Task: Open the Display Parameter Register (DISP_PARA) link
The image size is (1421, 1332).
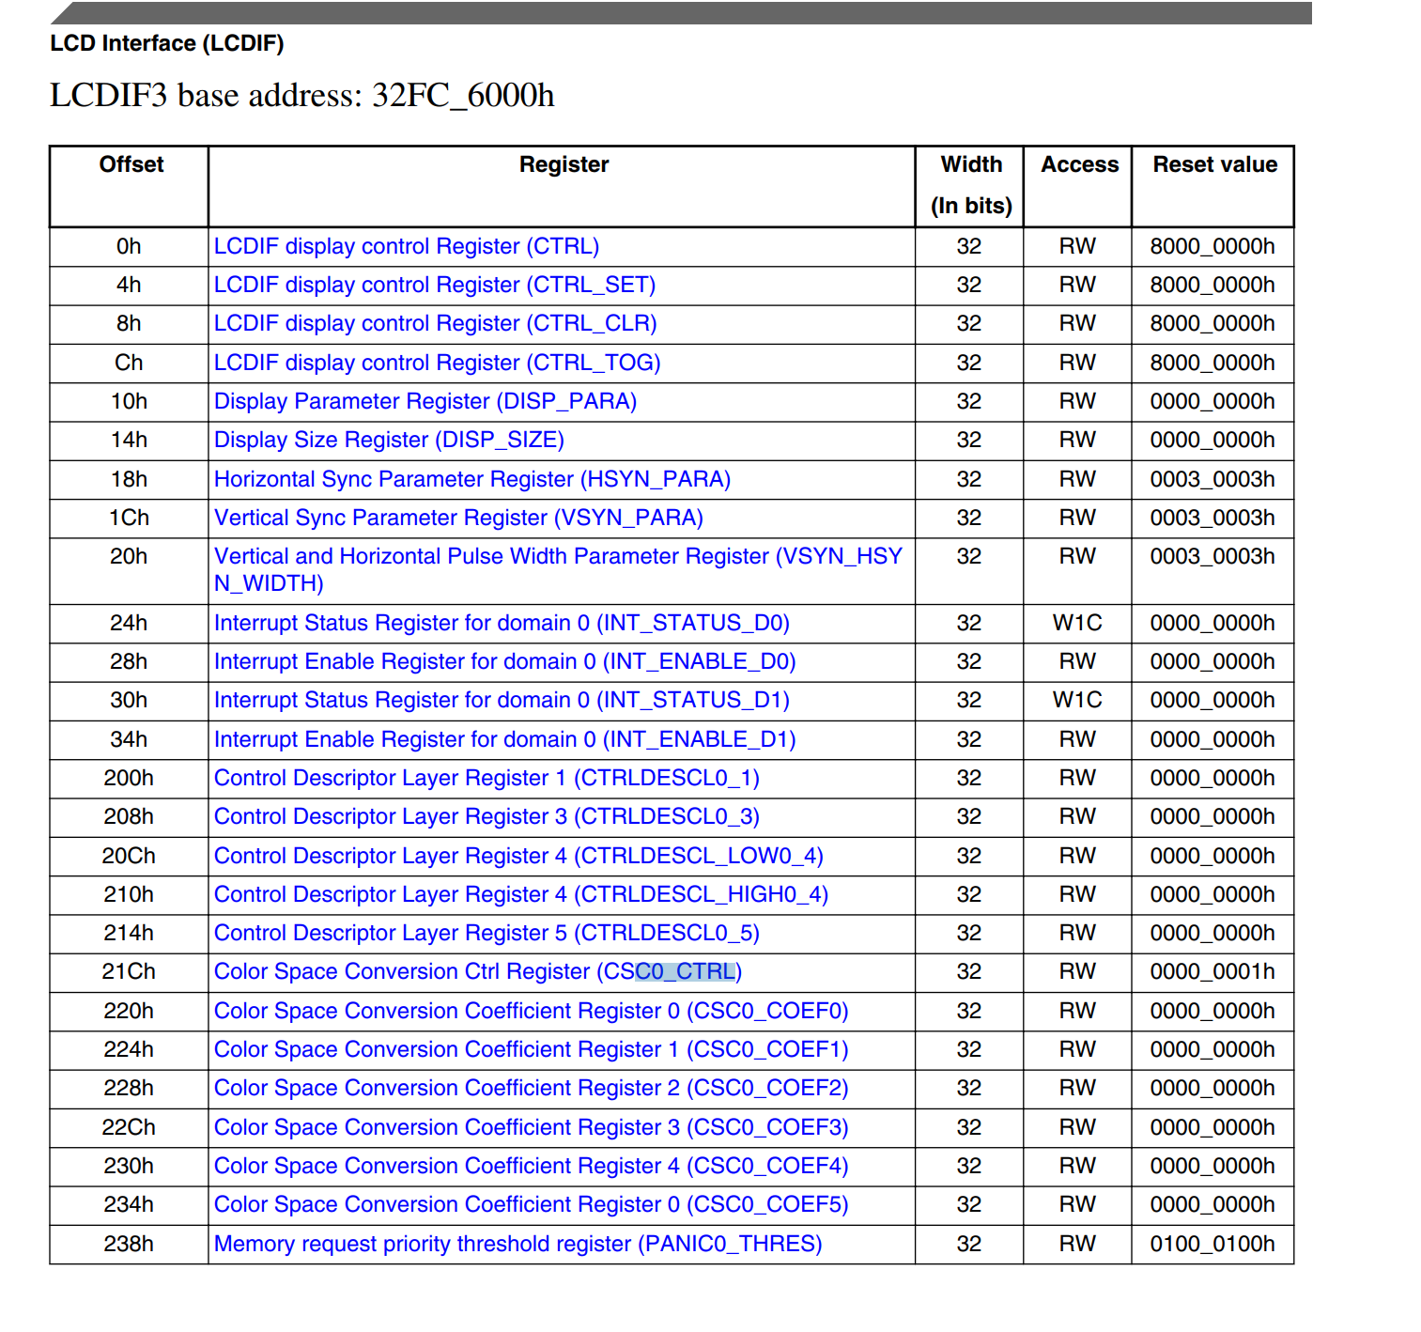Action: point(425,401)
